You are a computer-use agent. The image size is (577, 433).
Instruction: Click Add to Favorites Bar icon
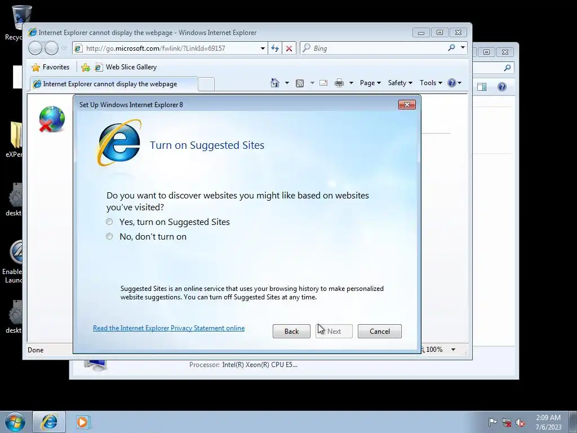[86, 68]
